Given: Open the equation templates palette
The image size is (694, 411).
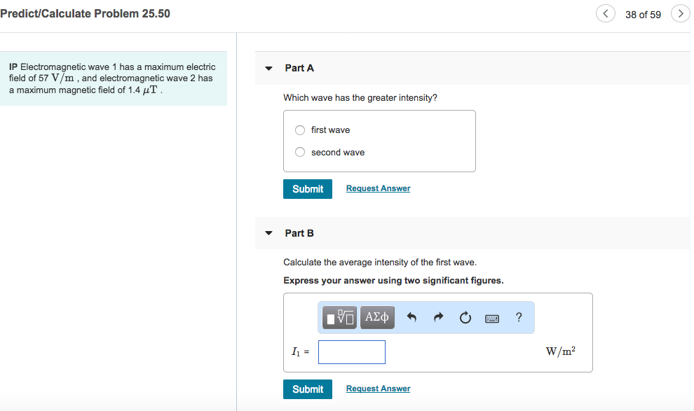Looking at the screenshot, I should 339,317.
